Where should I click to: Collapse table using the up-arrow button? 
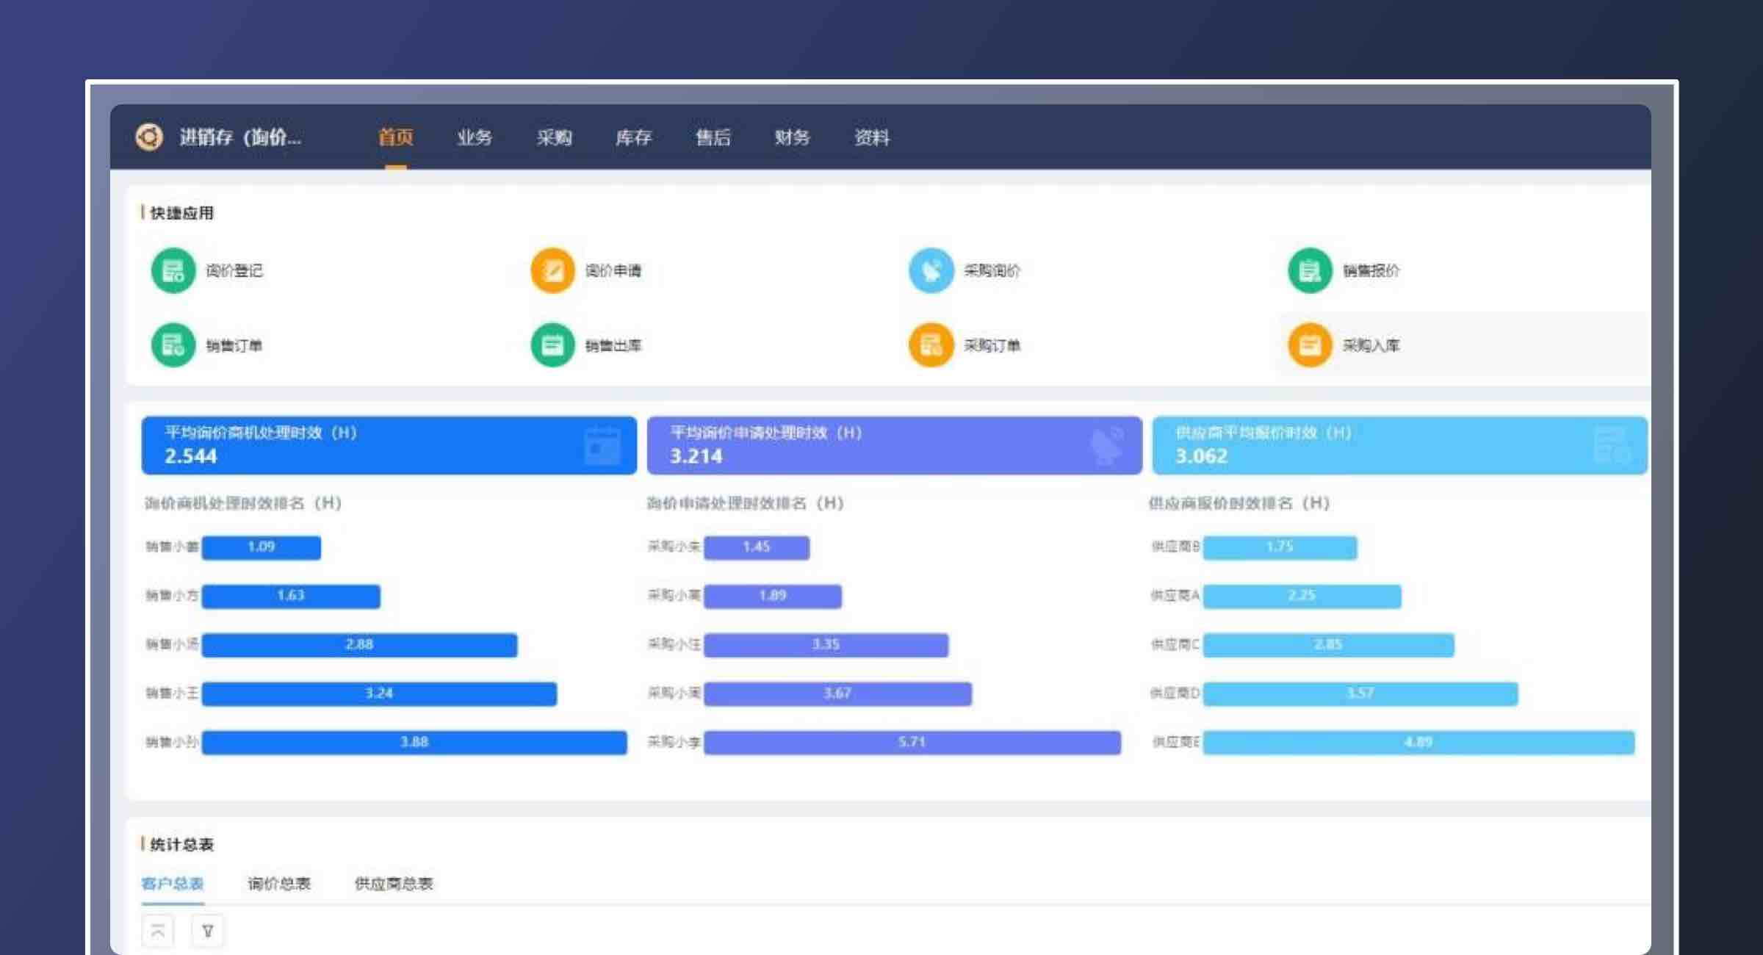158,931
